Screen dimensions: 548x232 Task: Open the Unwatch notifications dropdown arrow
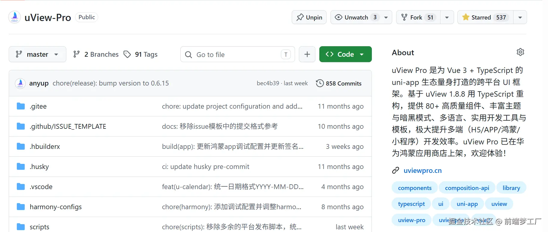click(386, 17)
